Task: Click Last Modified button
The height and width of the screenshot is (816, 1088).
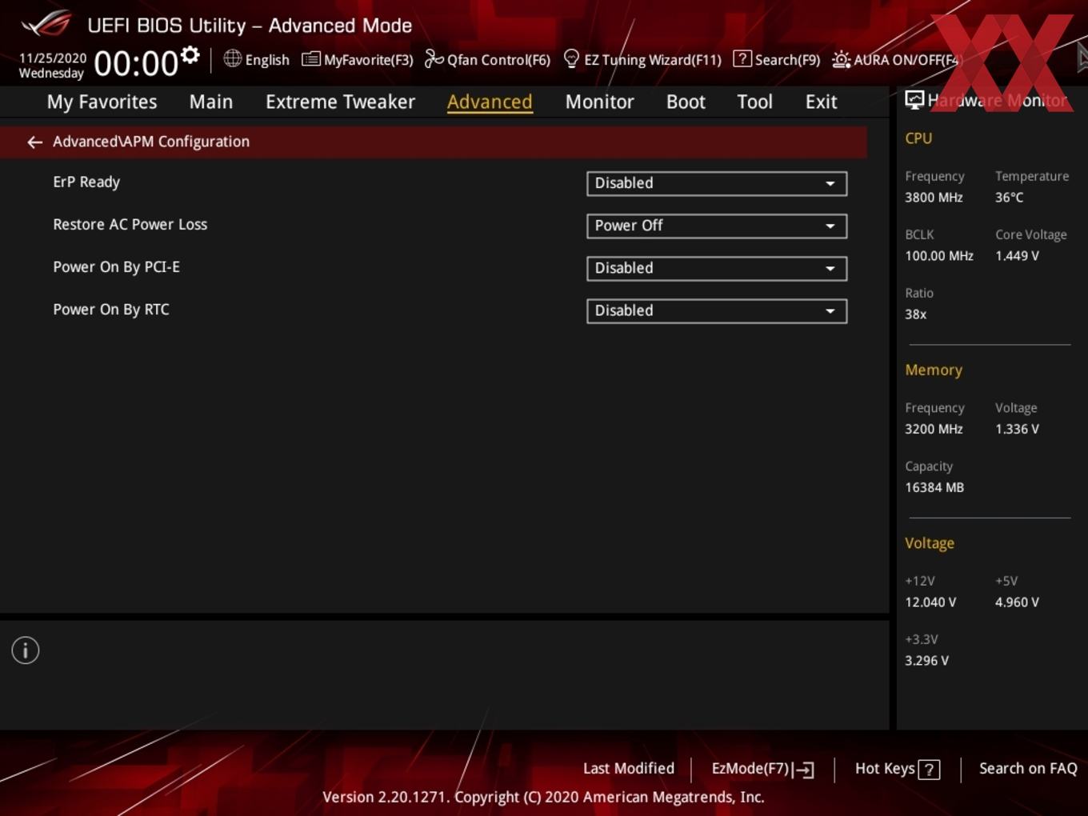Action: (629, 769)
